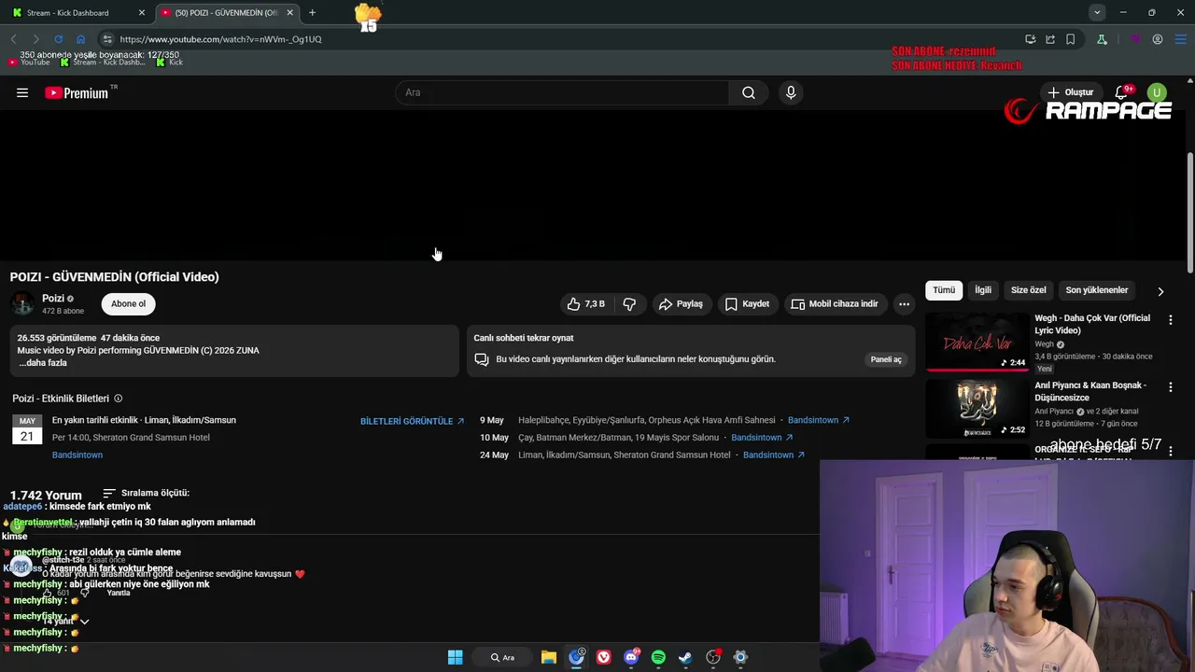1195x672 pixels.
Task: Open Vivaldi browser from the taskbar
Action: click(604, 657)
